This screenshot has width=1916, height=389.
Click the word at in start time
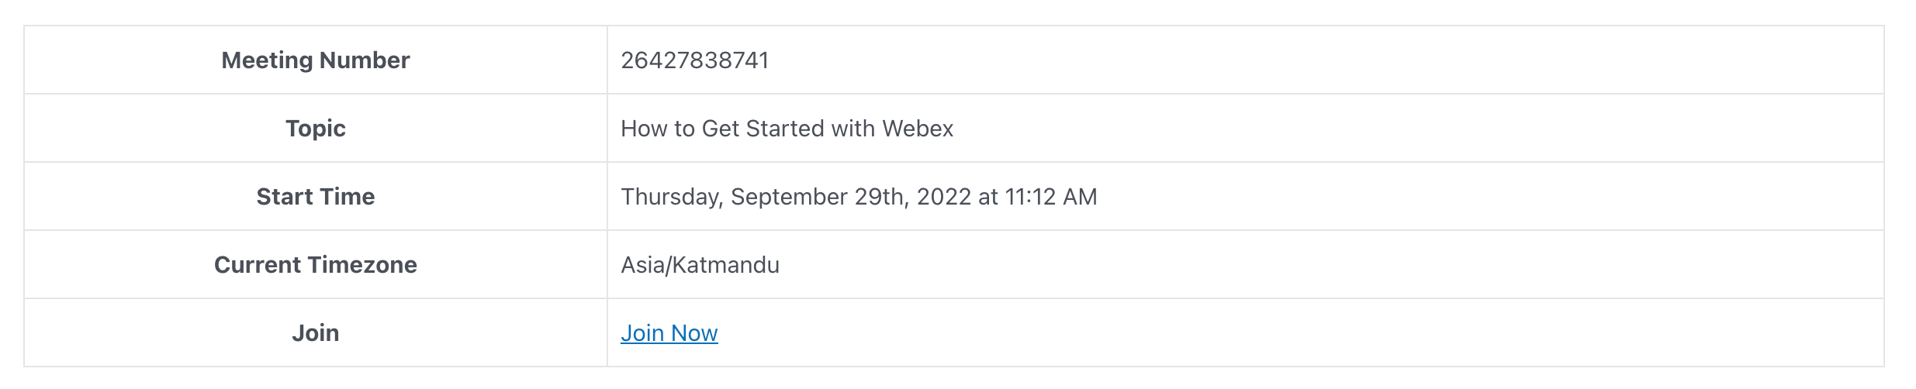point(987,197)
